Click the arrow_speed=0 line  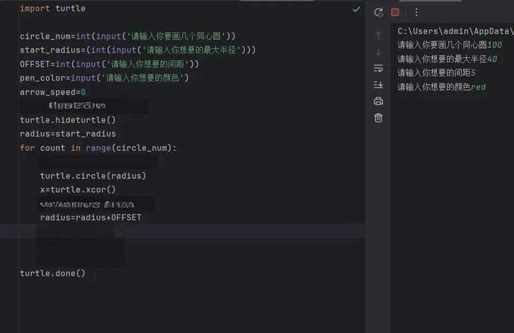click(53, 92)
